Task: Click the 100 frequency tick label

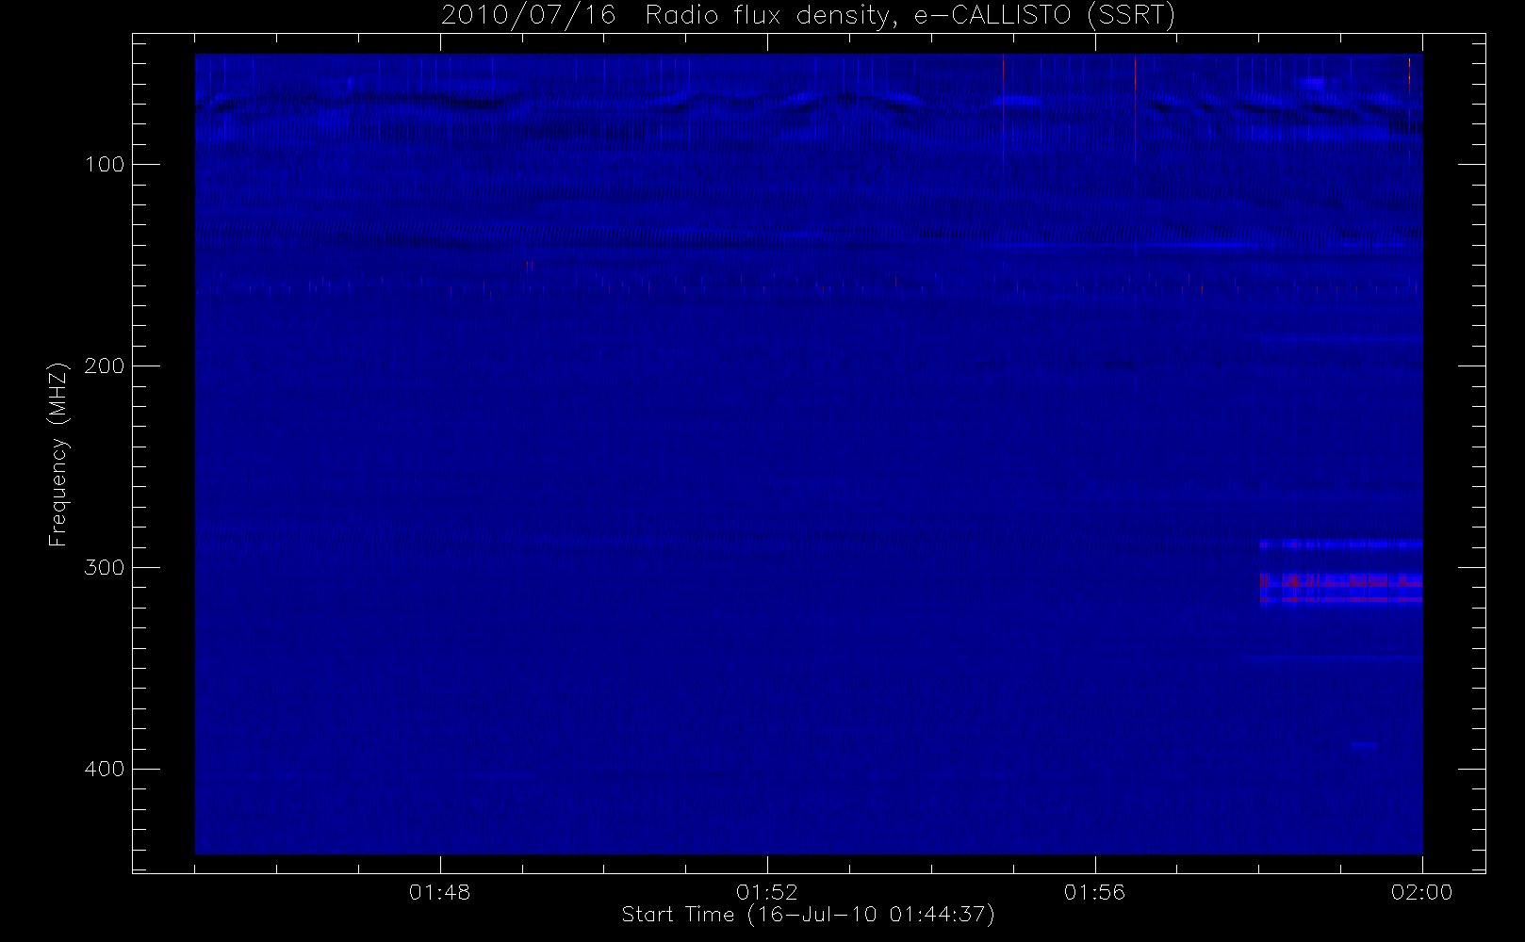Action: pyautogui.click(x=104, y=165)
